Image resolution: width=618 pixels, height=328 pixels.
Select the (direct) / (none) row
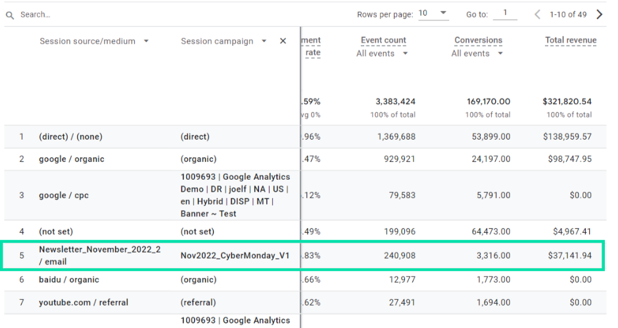coord(70,137)
